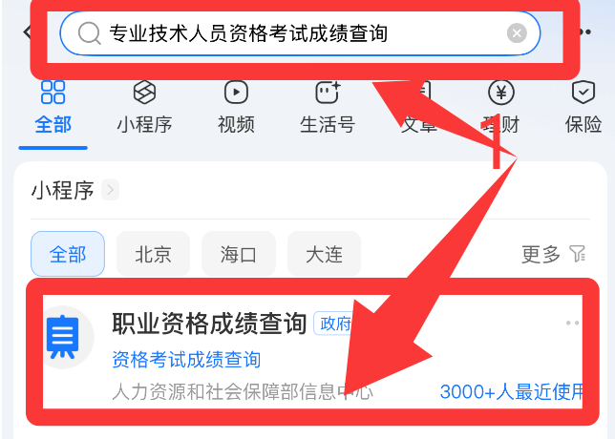Clear the search text with X icon
The image size is (615, 439).
517,32
